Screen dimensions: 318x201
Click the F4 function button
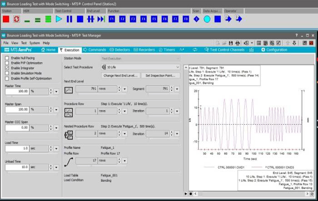coord(143,19)
